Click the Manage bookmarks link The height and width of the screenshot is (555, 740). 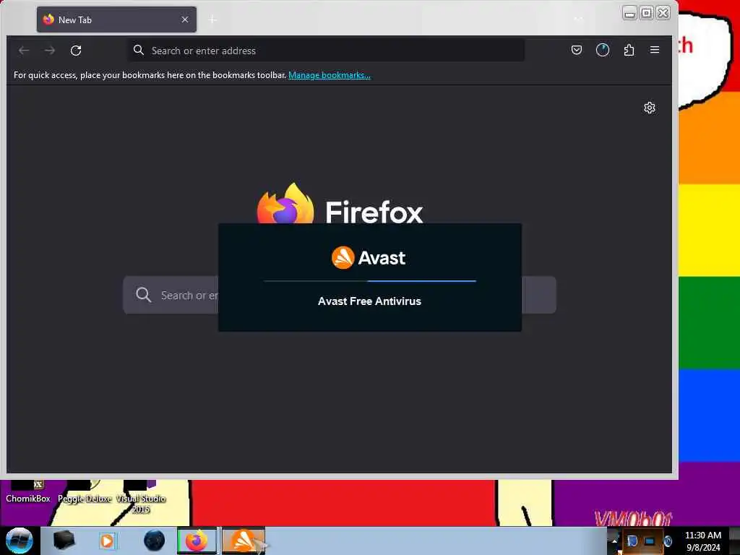[x=330, y=75]
